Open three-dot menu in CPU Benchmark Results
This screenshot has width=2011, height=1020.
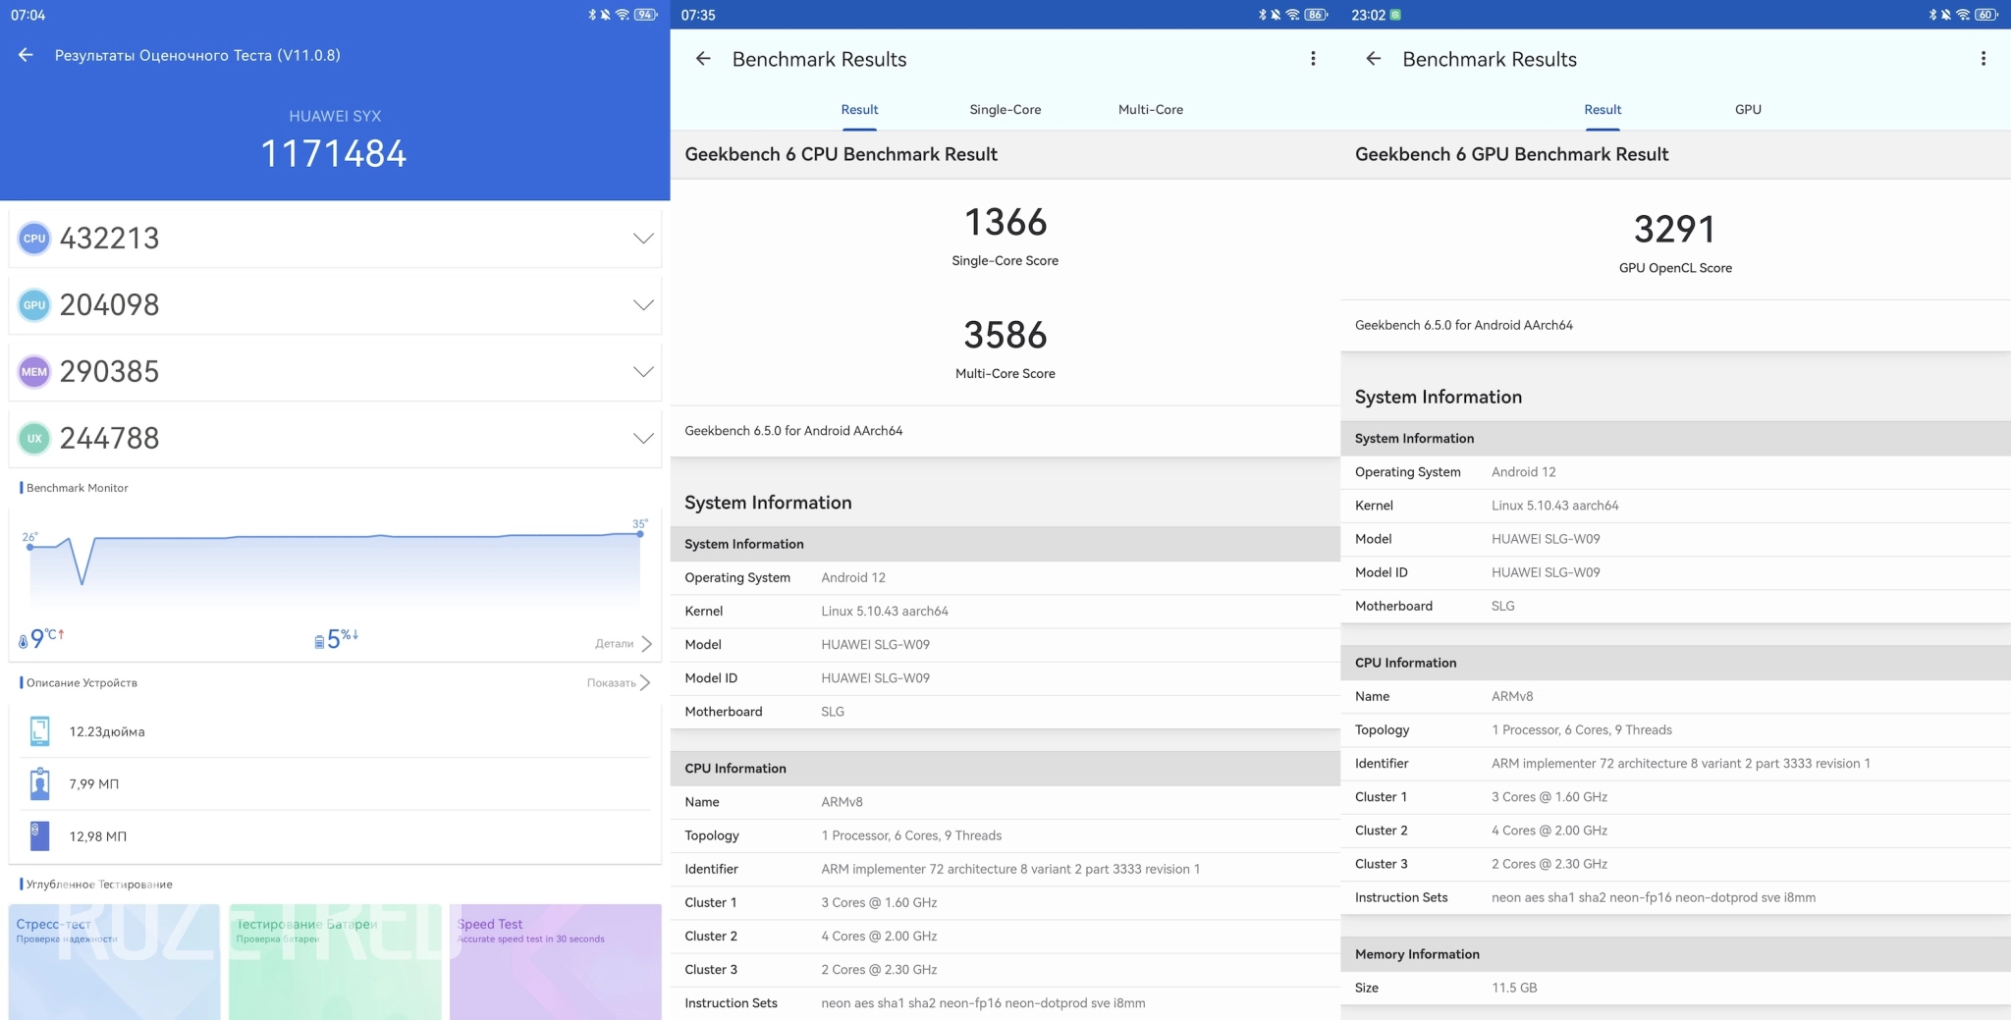point(1313,59)
